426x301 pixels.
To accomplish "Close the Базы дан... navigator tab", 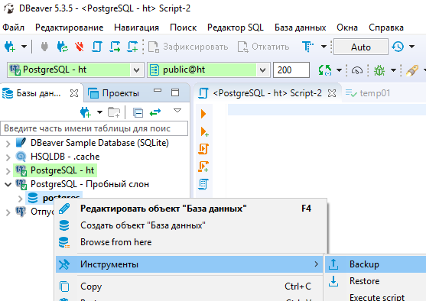I will point(74,93).
